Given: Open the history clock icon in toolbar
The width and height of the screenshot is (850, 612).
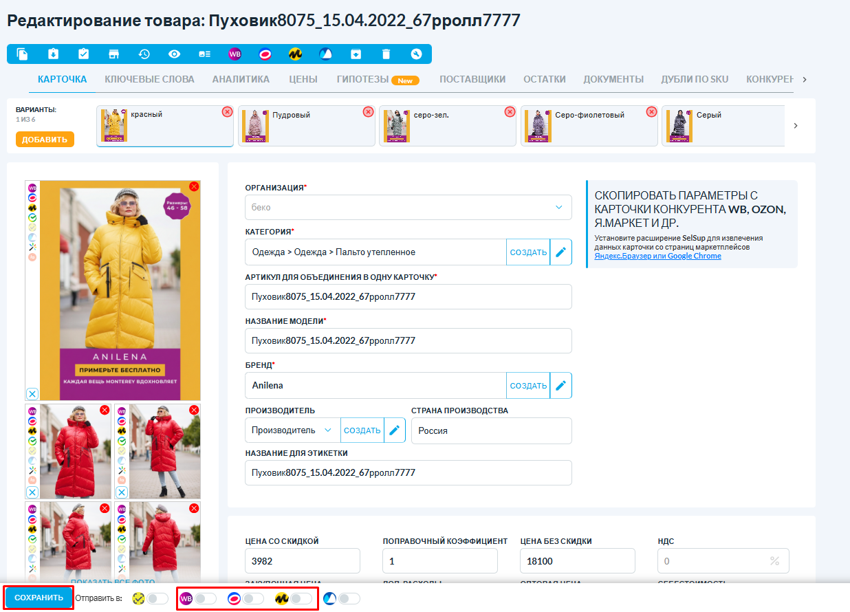Looking at the screenshot, I should (144, 54).
